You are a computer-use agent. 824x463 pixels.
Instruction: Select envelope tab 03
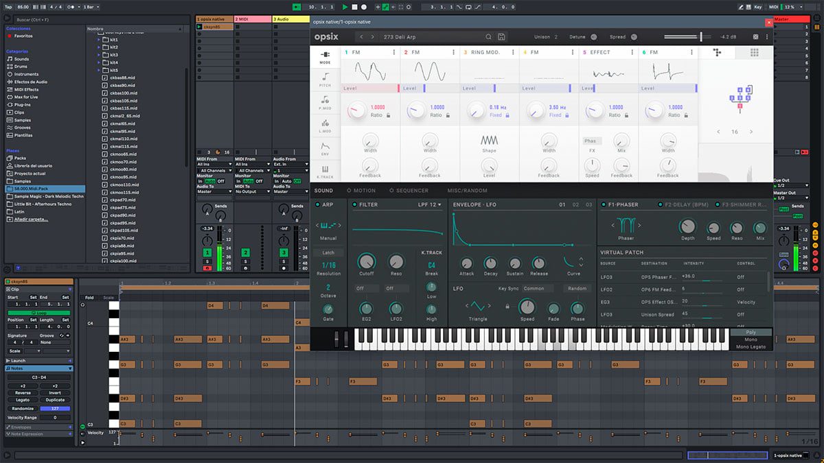[x=588, y=204]
